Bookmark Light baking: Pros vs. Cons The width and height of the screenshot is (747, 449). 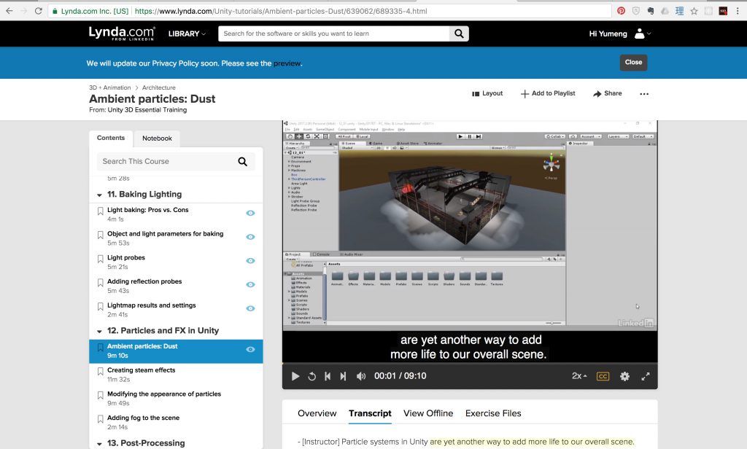click(100, 211)
